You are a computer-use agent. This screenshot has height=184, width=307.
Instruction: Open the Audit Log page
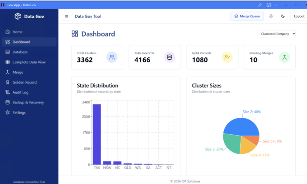[29, 92]
